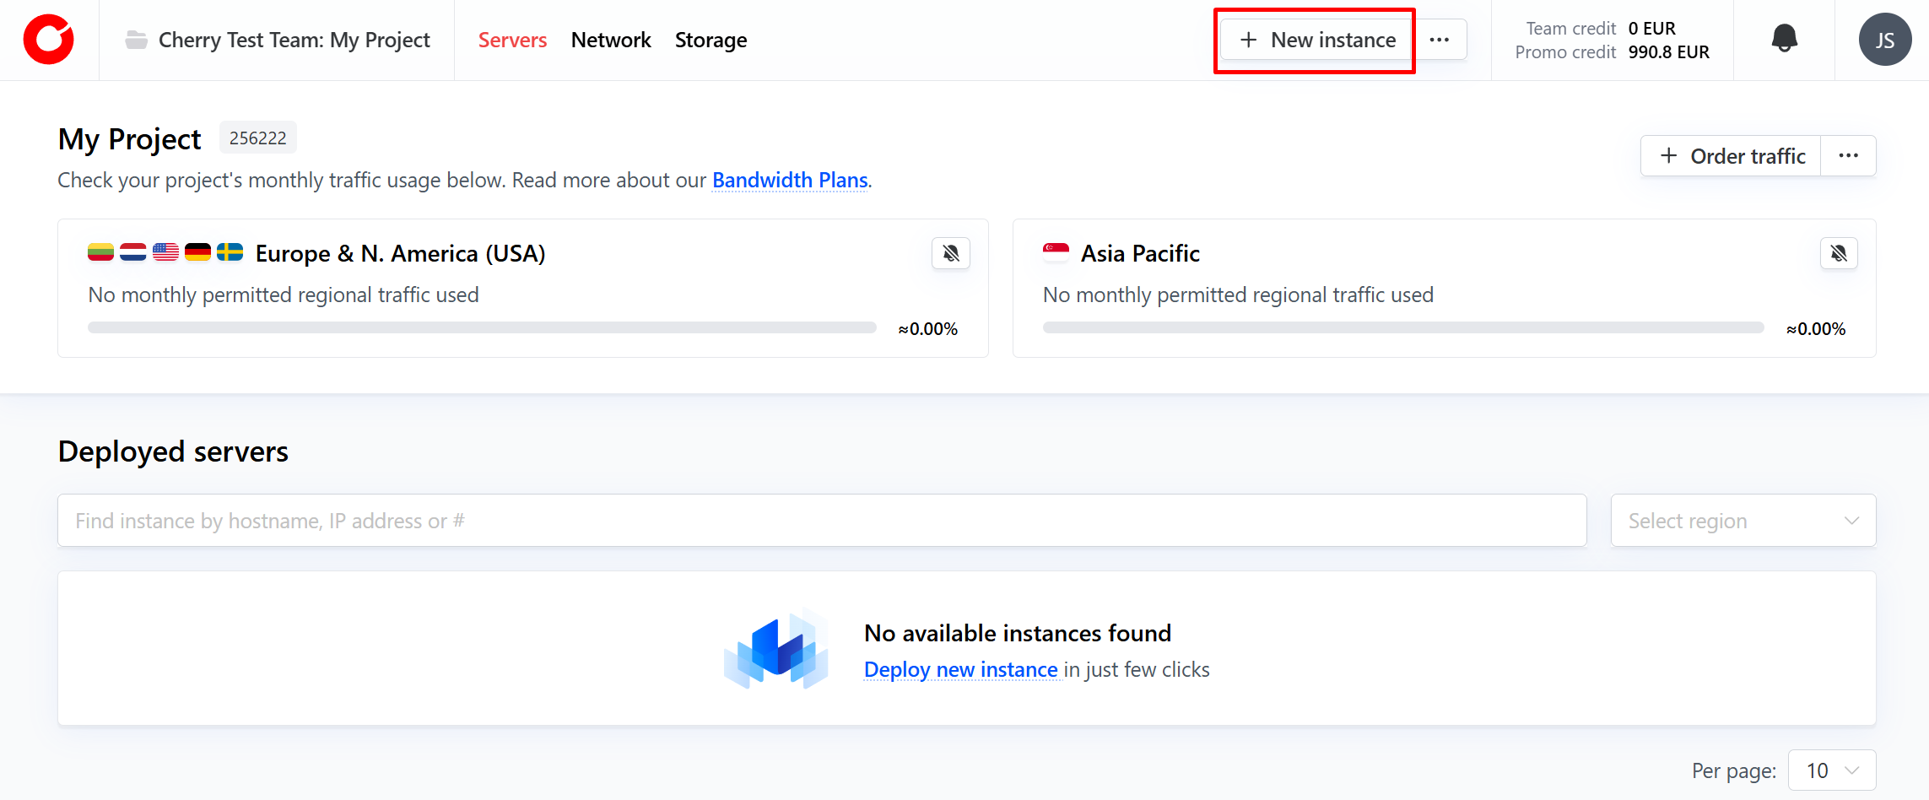Image resolution: width=1929 pixels, height=800 pixels.
Task: Click the project folder icon
Action: [x=136, y=40]
